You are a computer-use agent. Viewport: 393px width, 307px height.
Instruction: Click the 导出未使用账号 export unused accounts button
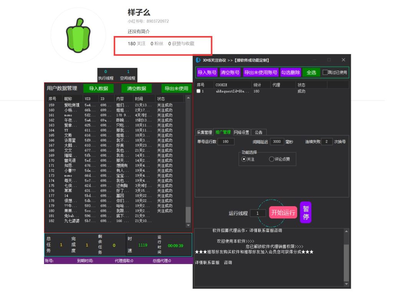[x=261, y=72]
